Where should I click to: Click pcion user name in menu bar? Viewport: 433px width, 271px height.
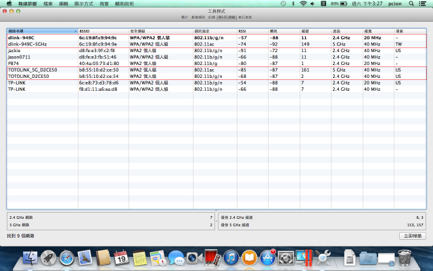click(x=395, y=3)
